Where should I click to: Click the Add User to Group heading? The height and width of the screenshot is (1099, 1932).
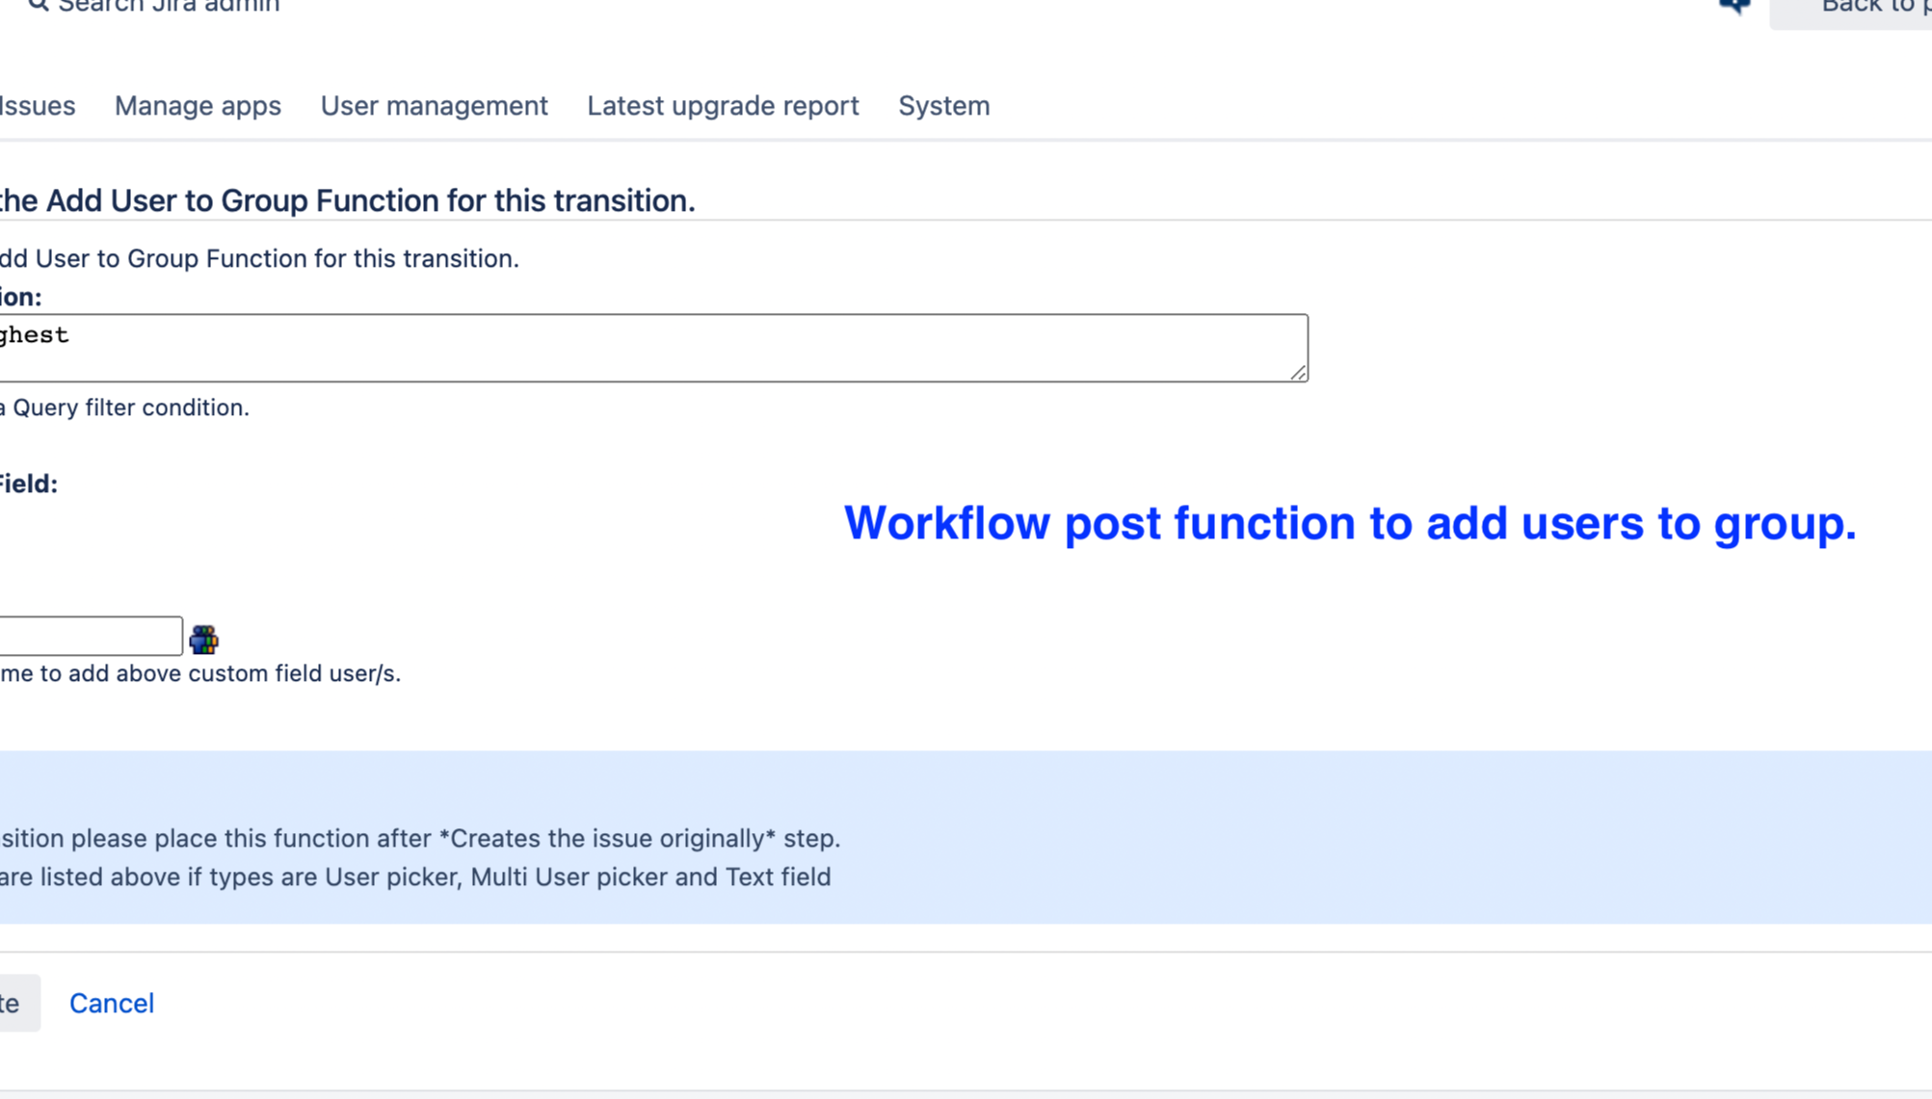(347, 200)
